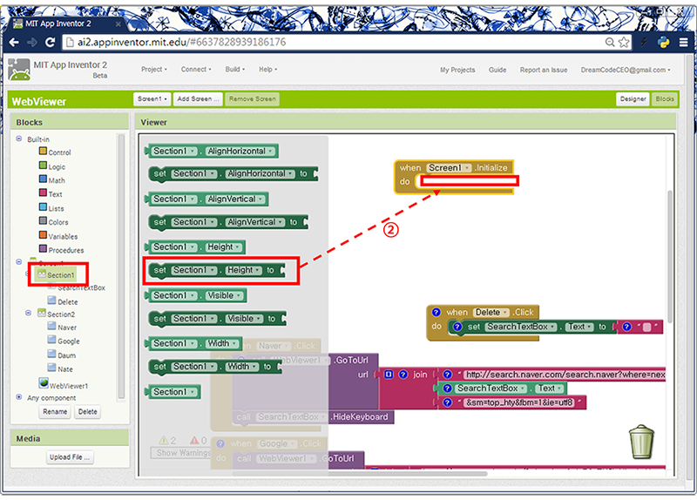697x500 pixels.
Task: Pick the set Section1.Width block
Action: [x=214, y=367]
